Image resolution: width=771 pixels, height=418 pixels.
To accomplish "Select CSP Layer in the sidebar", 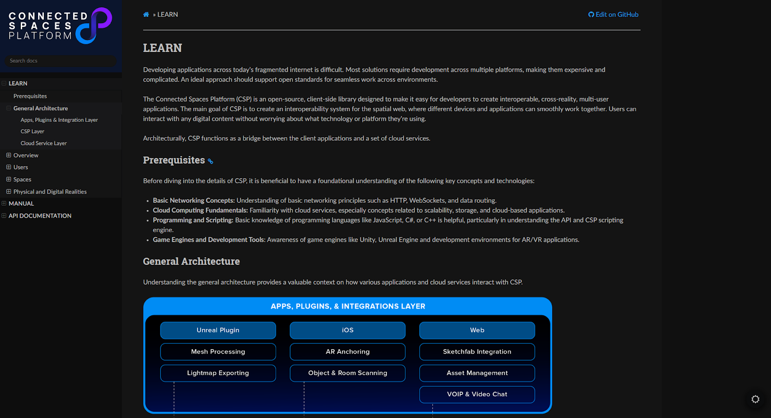I will (32, 131).
